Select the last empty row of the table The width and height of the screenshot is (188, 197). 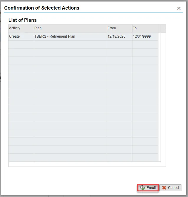tap(70, 158)
